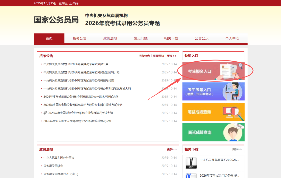Expand 更多>> in the 相关下载 section
This screenshot has height=178, width=281.
pos(237,149)
